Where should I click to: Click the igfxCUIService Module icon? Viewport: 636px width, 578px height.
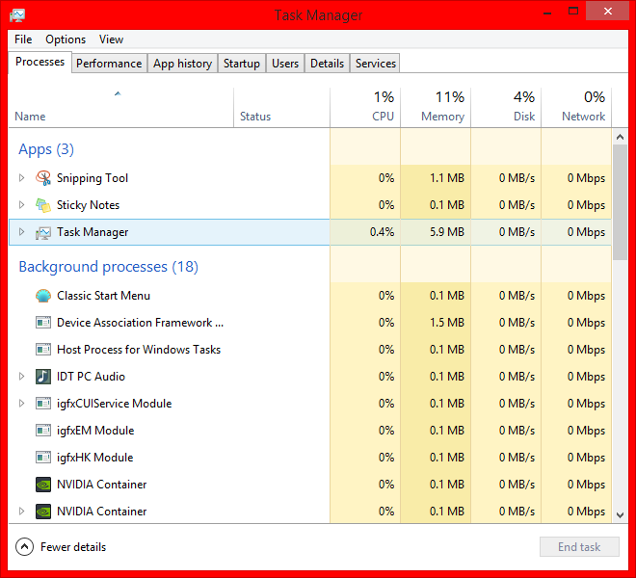(43, 404)
